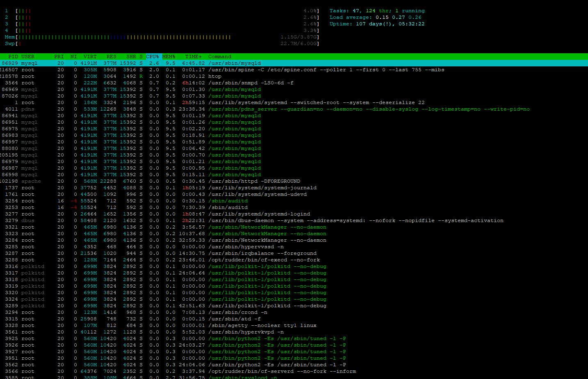588x379 pixels.
Task: Select mysqld process with PID 205195
Action: (294, 155)
